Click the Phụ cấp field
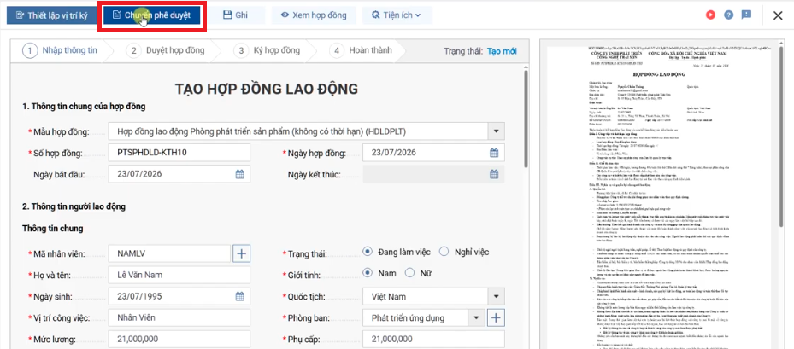 [434, 339]
